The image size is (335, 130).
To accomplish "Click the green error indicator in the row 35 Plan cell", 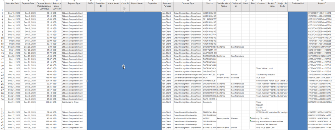I will tap(250, 121).
